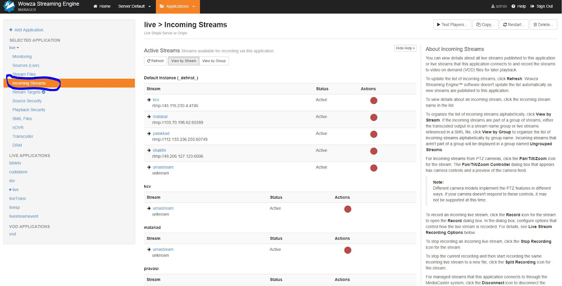This screenshot has width=562, height=286.
Task: Open Stream Files in sidebar
Action: pos(24,74)
